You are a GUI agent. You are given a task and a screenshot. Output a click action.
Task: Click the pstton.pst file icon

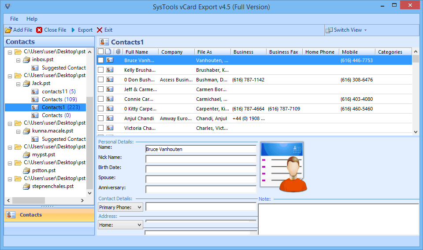click(x=26, y=170)
